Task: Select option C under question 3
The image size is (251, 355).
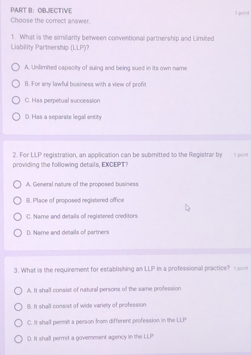Action: pyautogui.click(x=18, y=322)
